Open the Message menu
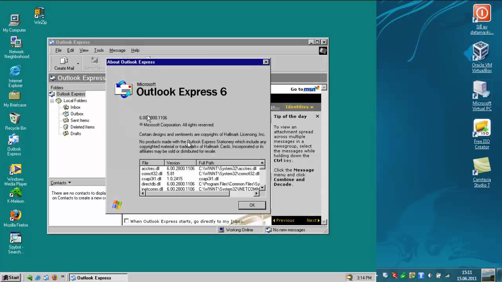The height and width of the screenshot is (282, 502). [x=117, y=51]
